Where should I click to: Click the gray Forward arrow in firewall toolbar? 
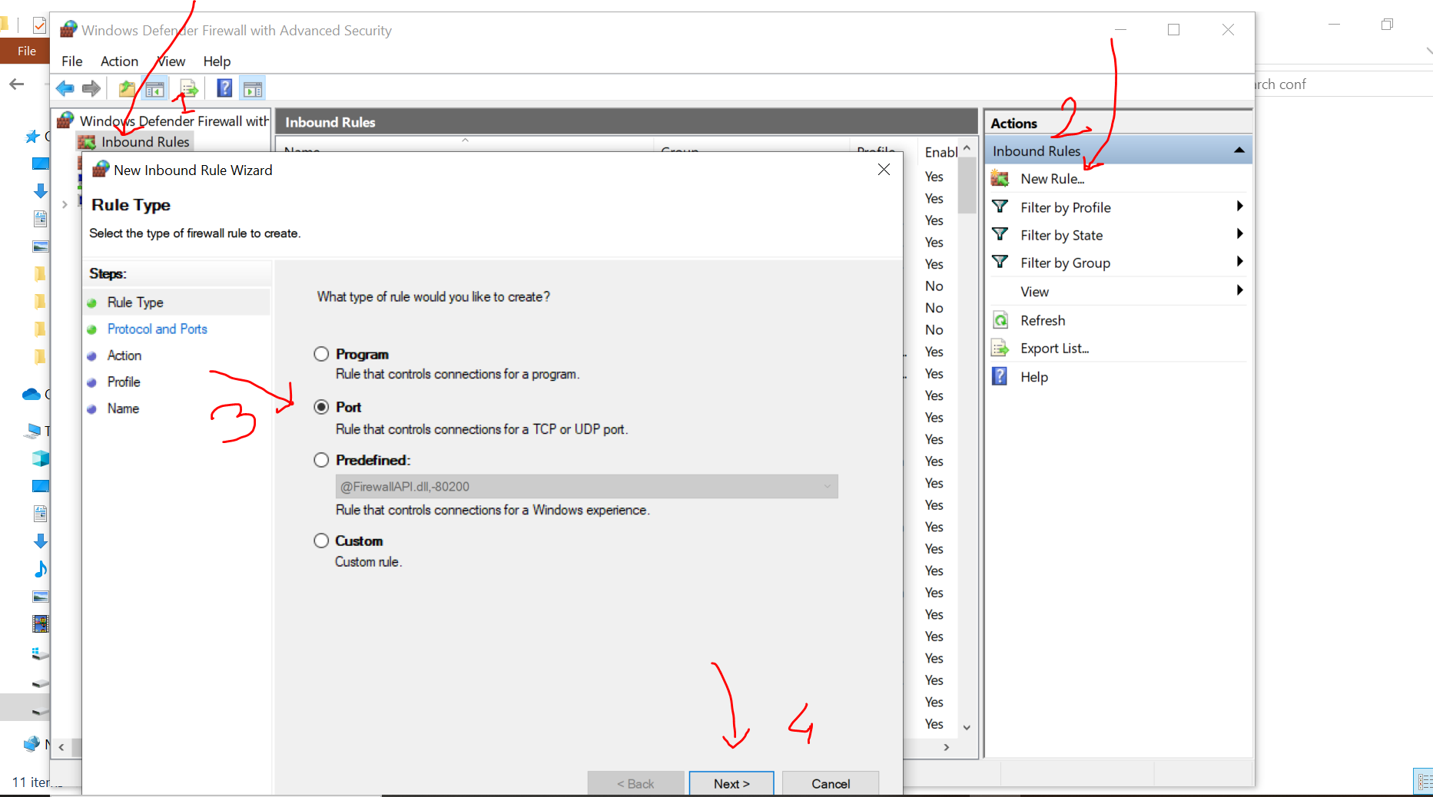click(x=91, y=89)
